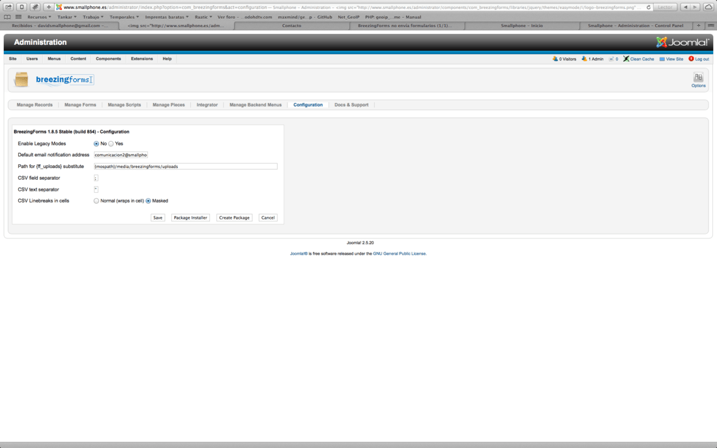Click the 1 Admin status icon
Image resolution: width=717 pixels, height=448 pixels.
point(585,59)
